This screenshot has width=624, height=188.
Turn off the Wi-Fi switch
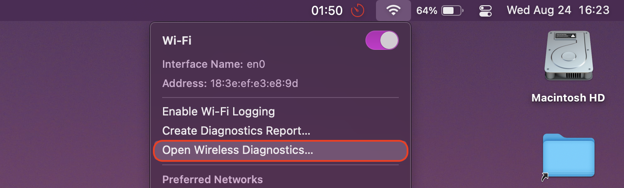click(x=382, y=40)
